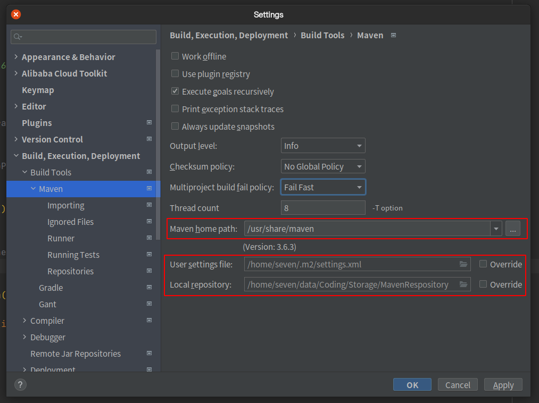The image size is (539, 403).
Task: Click the settings search field
Action: (84, 37)
